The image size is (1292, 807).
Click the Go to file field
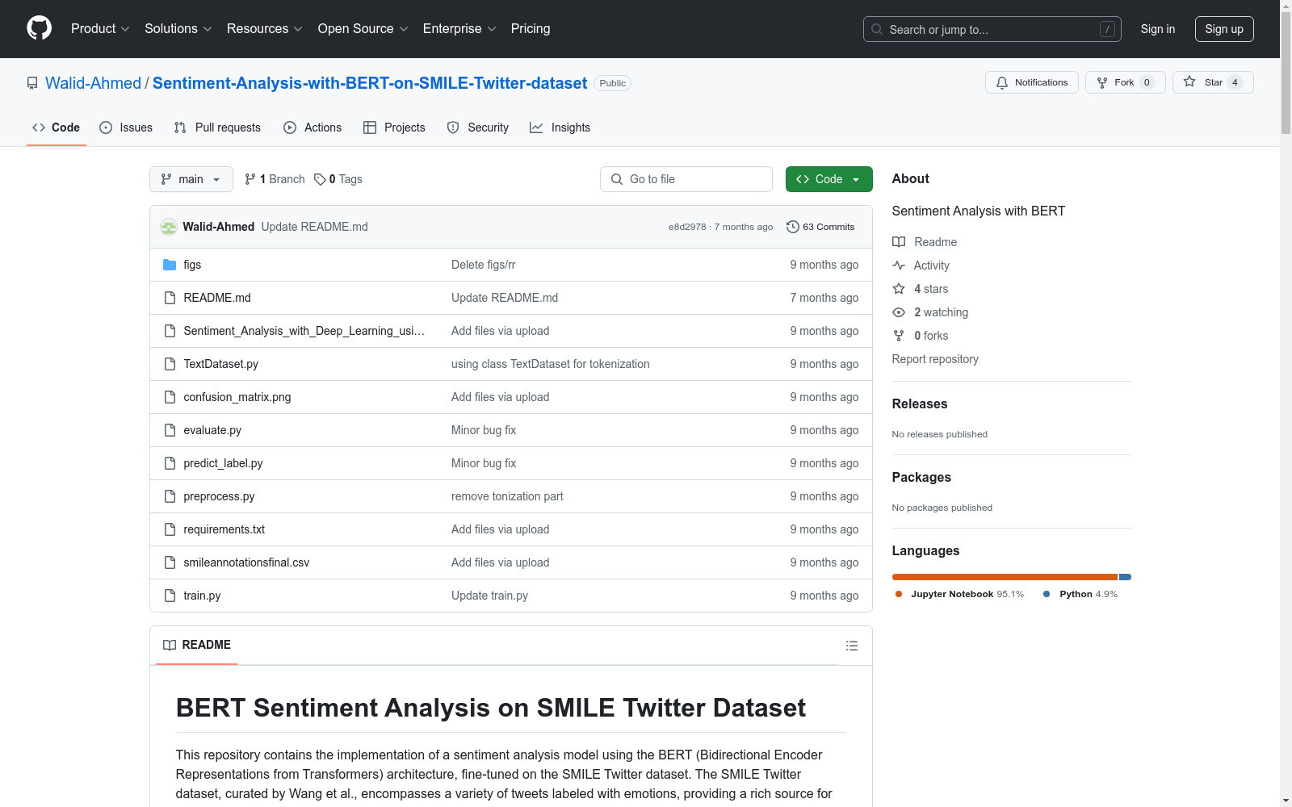(x=686, y=179)
